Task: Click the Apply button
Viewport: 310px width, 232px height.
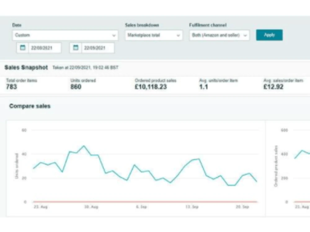Action: click(269, 35)
